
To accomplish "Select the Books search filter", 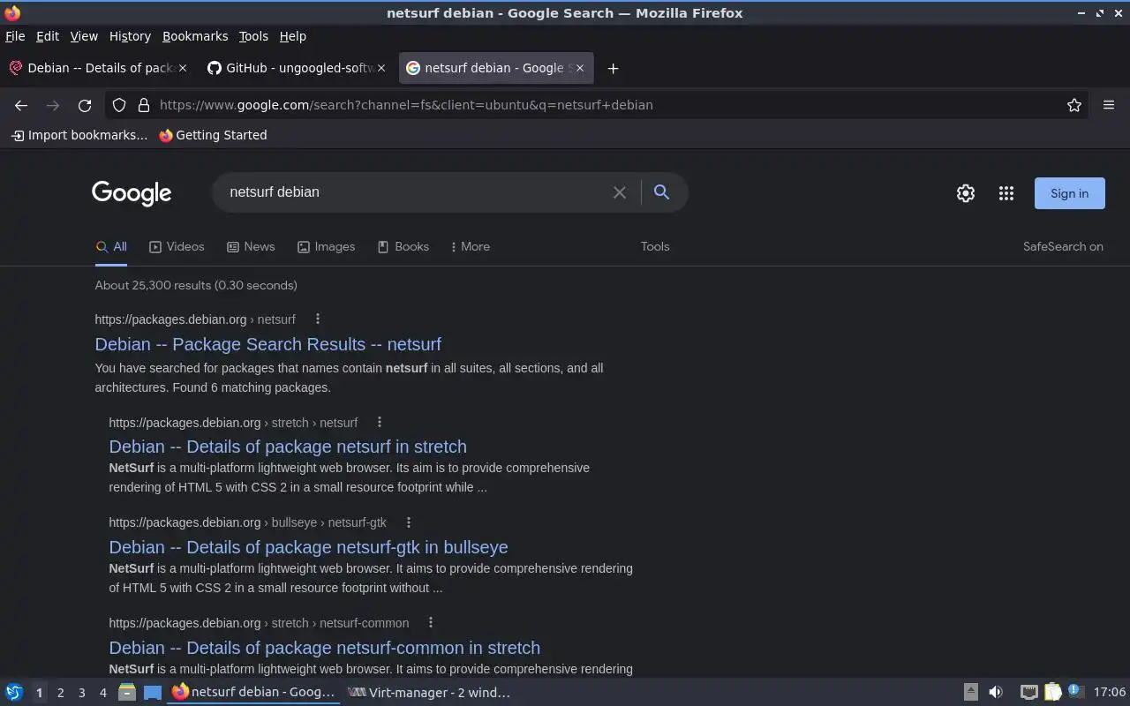I will 403,247.
